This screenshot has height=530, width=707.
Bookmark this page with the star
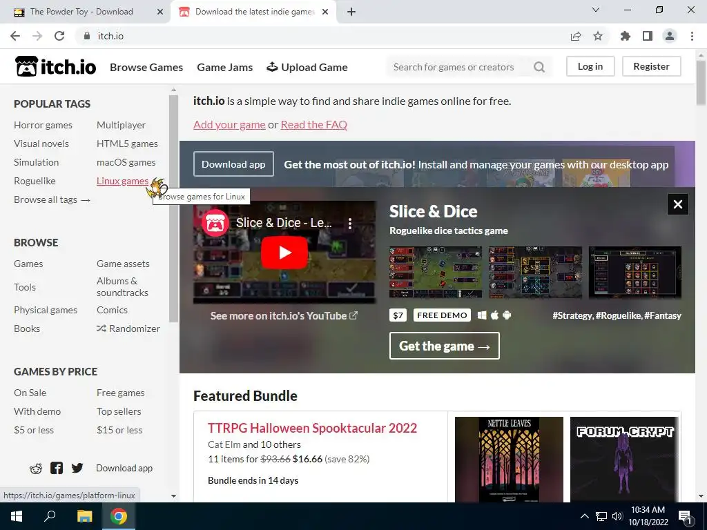(598, 36)
